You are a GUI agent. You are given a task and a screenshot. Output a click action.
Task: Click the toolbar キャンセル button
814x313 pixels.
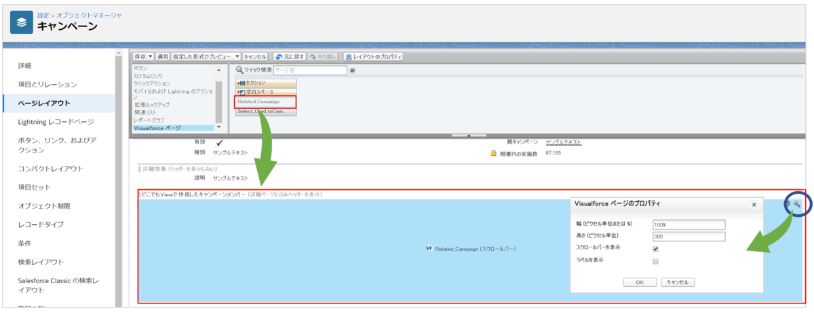click(x=255, y=56)
